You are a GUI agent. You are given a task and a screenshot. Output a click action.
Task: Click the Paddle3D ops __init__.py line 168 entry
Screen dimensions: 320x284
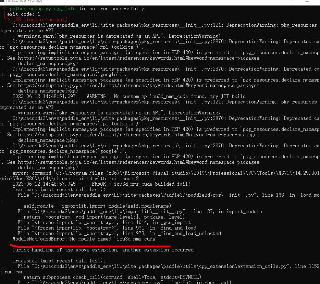coord(169,195)
